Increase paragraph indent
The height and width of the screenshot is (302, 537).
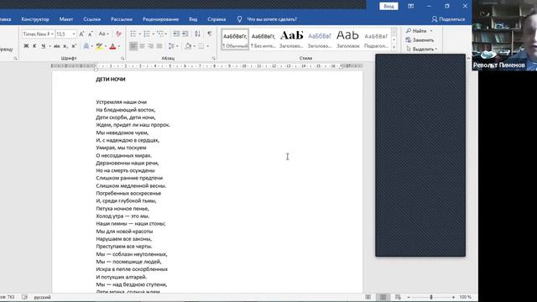pyautogui.click(x=185, y=34)
